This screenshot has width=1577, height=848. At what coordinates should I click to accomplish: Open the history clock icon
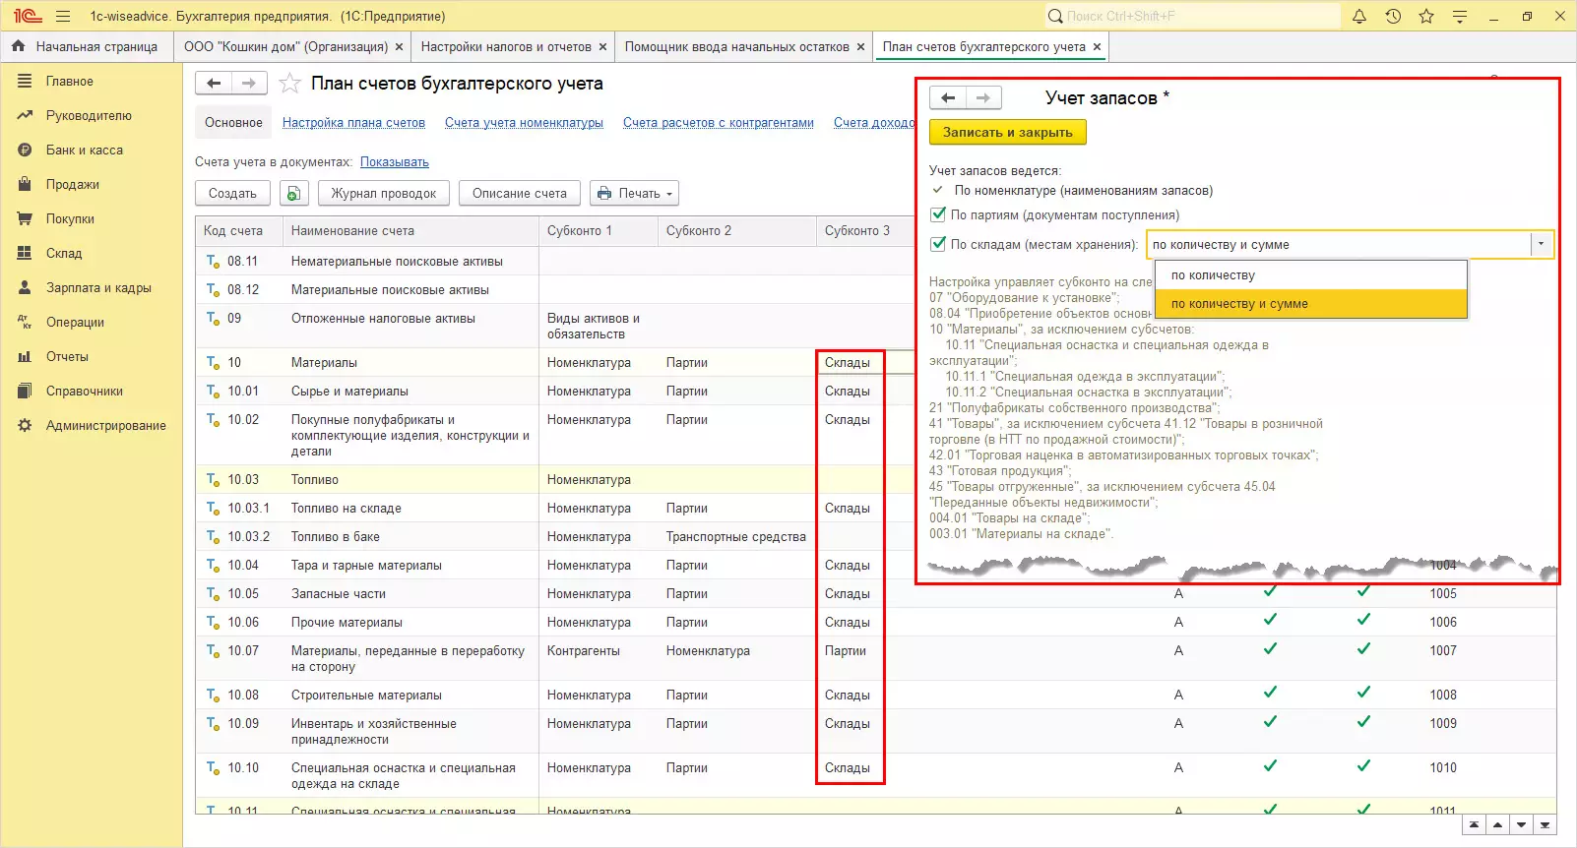click(x=1393, y=17)
